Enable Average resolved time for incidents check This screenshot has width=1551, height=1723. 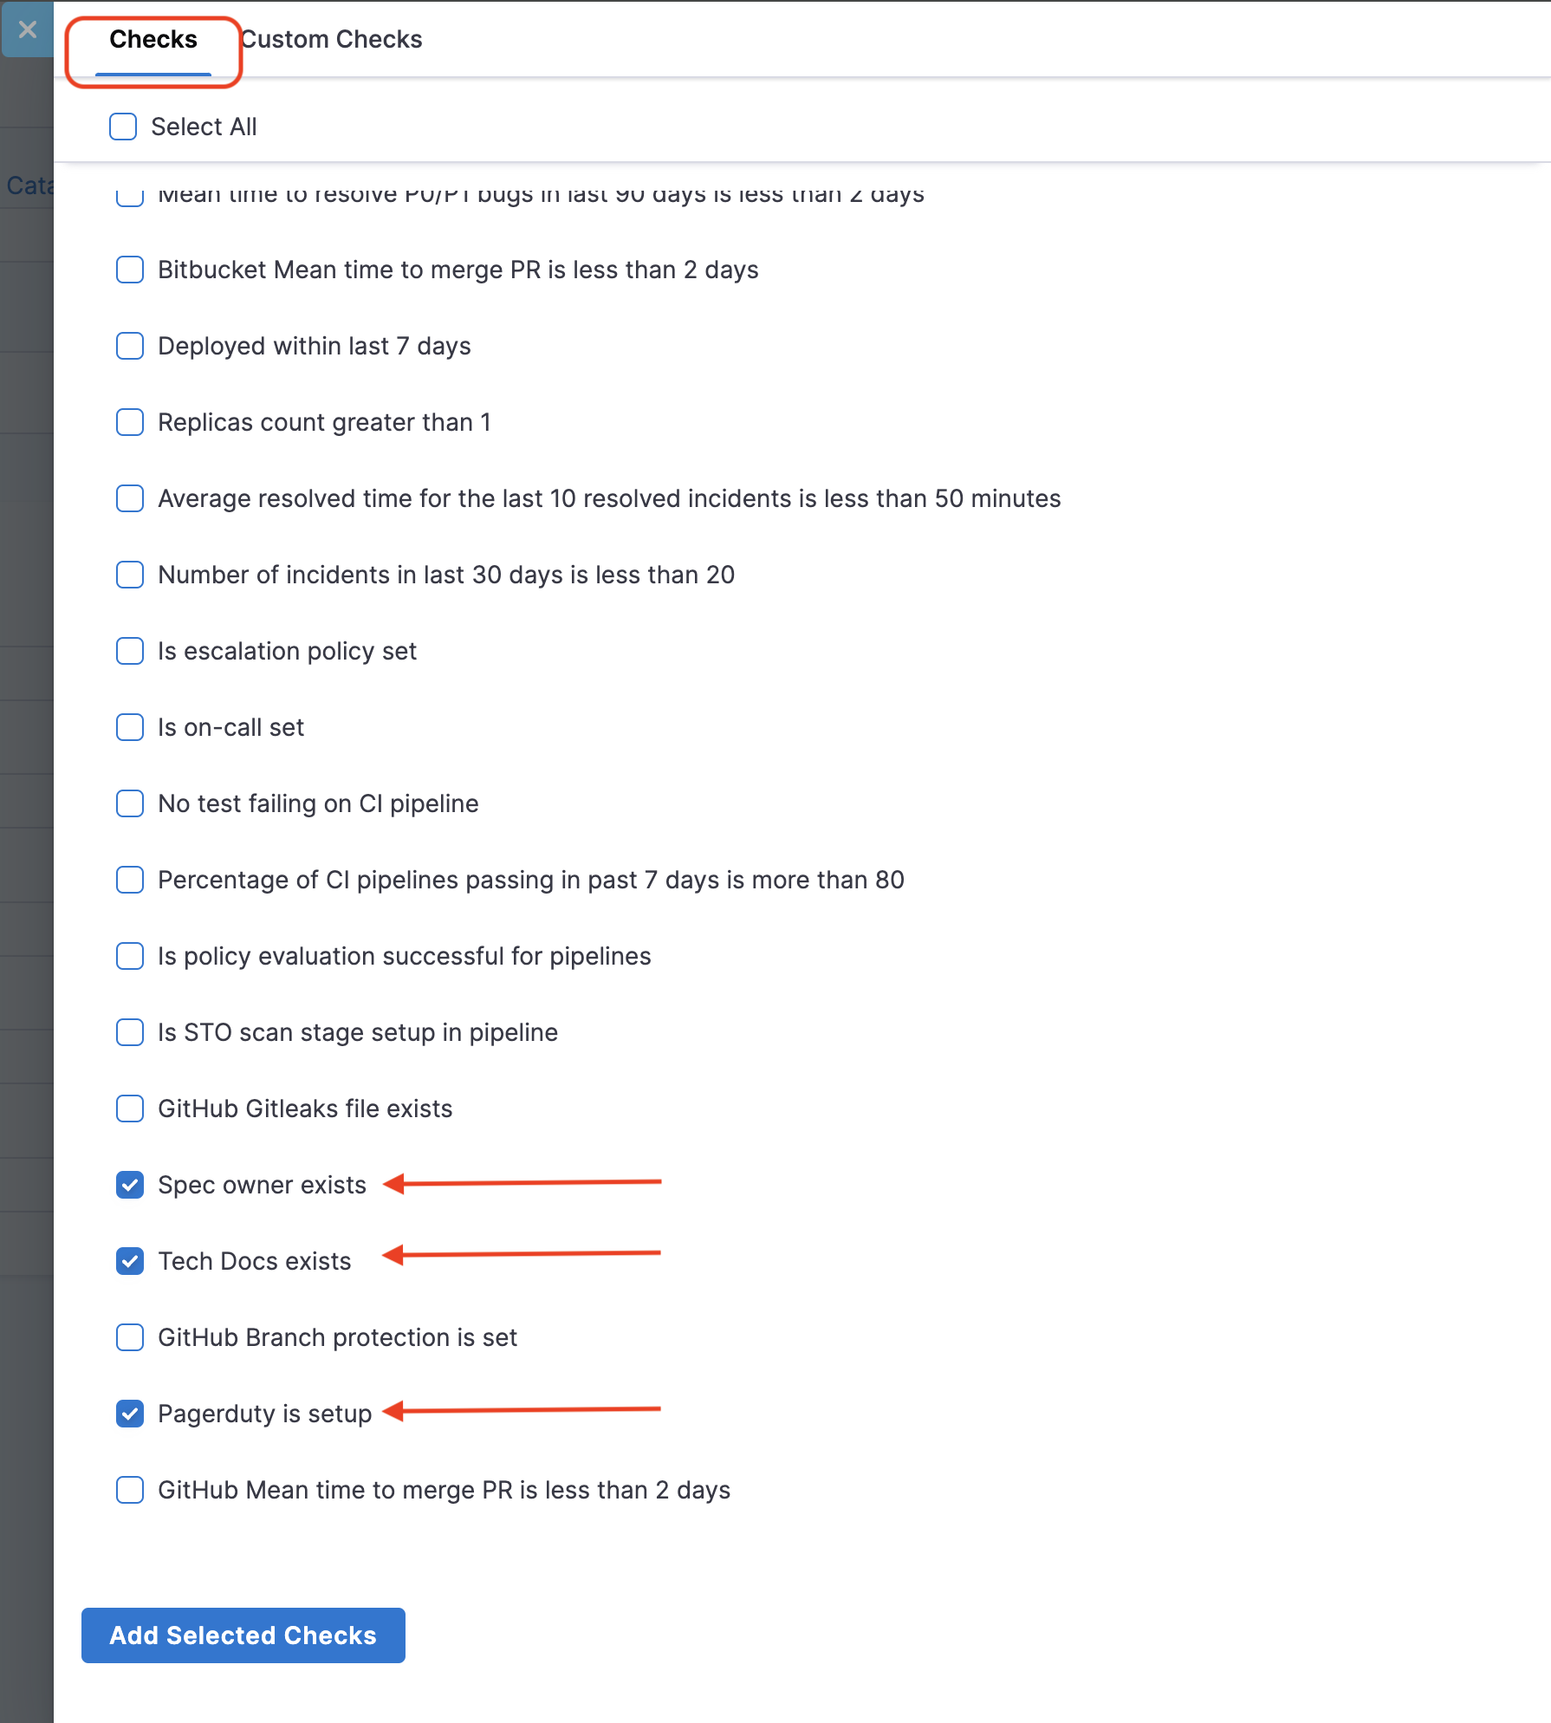[130, 498]
